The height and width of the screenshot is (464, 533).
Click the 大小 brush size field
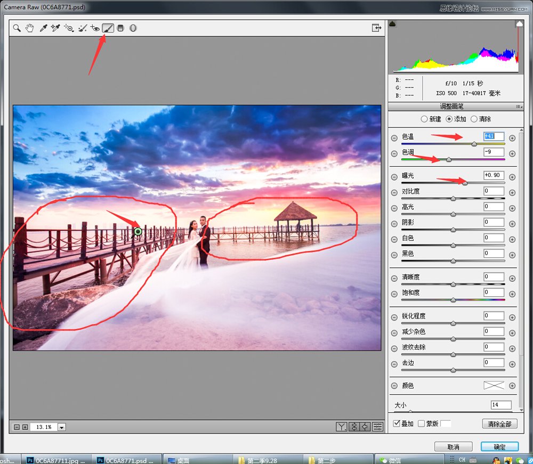point(501,404)
